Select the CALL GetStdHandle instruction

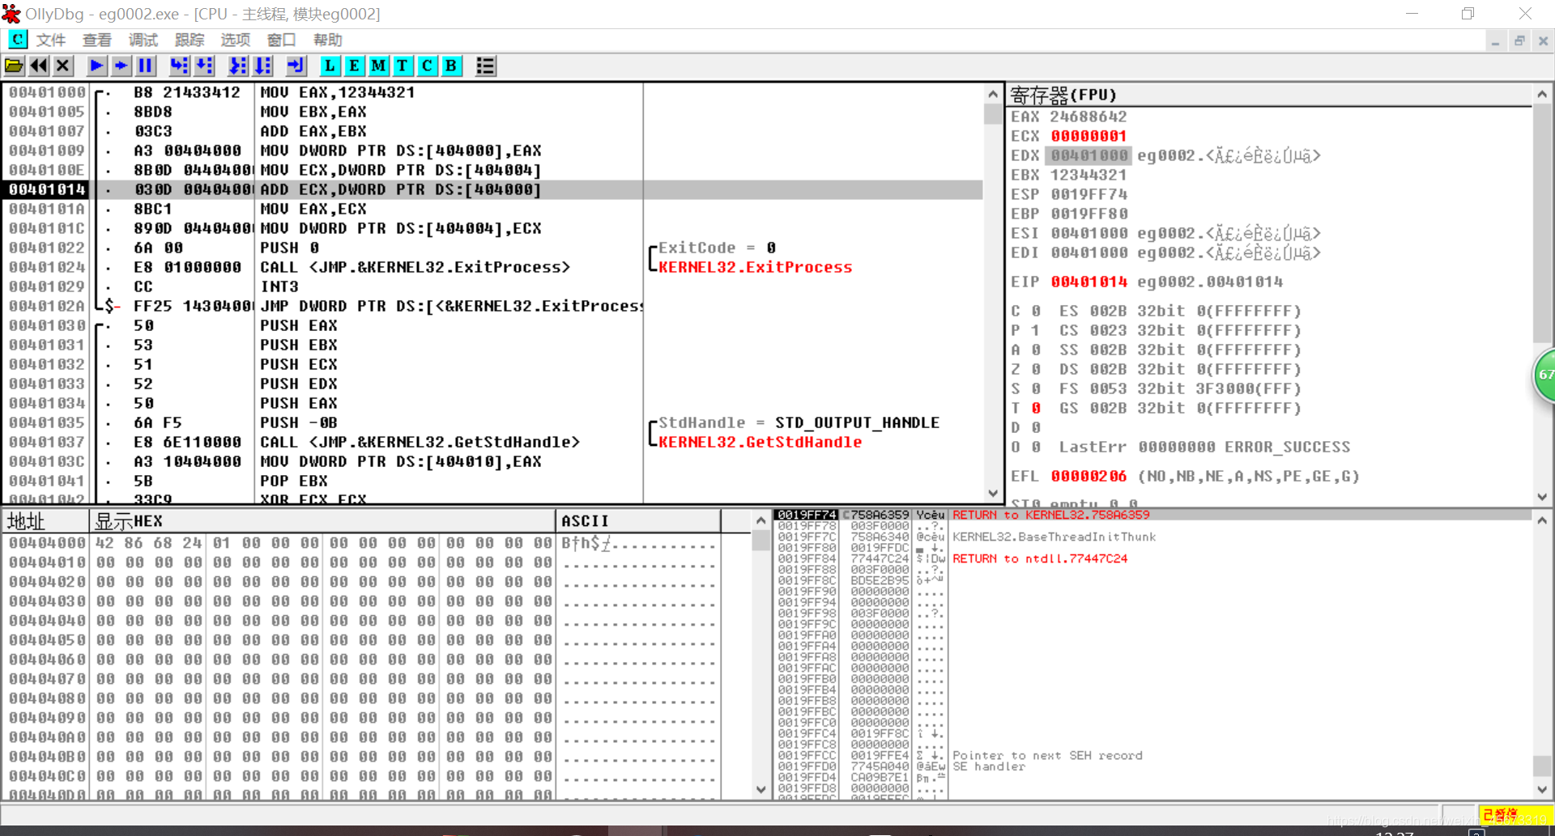tap(492, 442)
